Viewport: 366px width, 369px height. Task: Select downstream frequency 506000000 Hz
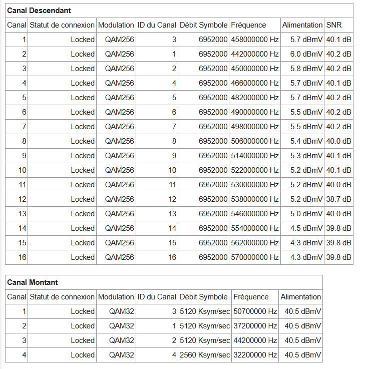[x=255, y=141]
